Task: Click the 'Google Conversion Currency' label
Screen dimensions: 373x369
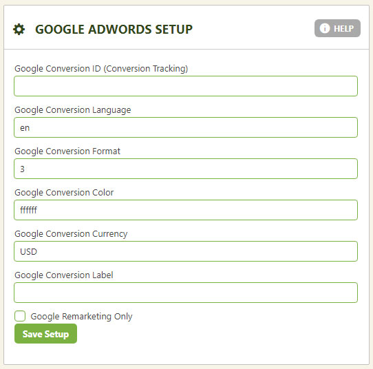Action: [71, 234]
